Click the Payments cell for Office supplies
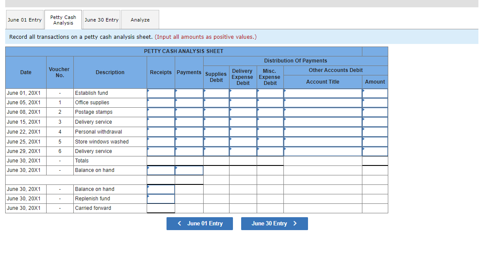This screenshot has width=481, height=262. click(189, 103)
